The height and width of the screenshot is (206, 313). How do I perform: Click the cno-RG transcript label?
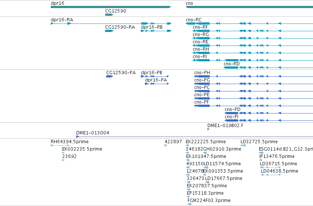tap(200, 35)
